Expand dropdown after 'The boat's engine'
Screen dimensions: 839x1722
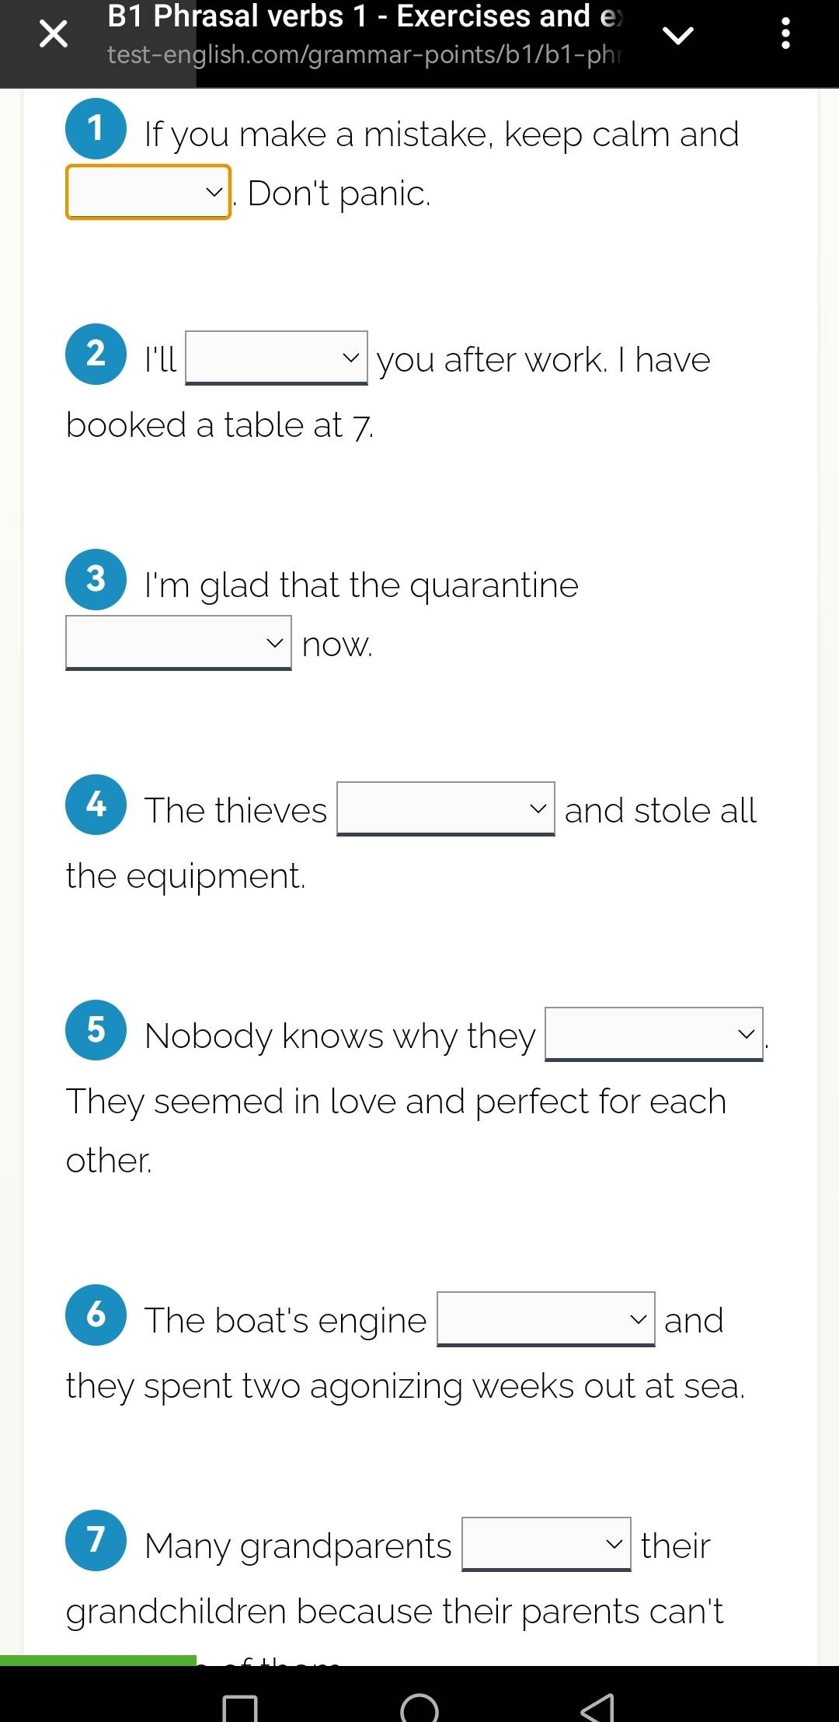[x=546, y=1319]
